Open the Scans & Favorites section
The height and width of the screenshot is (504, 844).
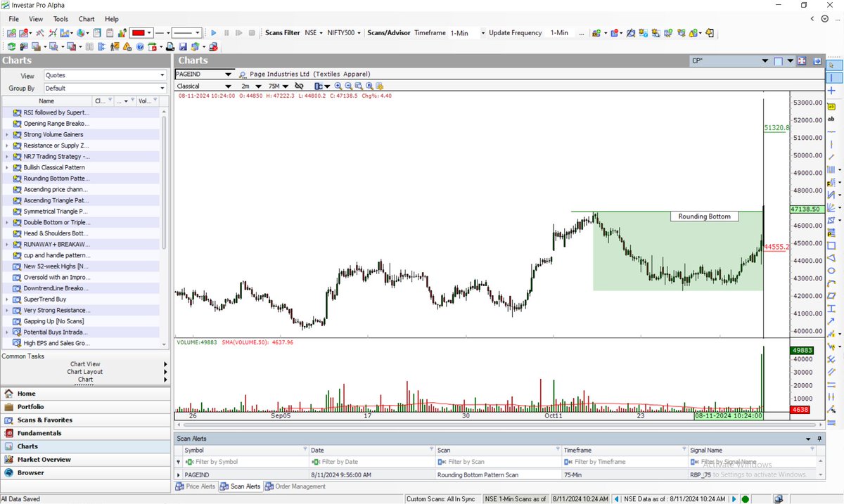click(x=85, y=420)
